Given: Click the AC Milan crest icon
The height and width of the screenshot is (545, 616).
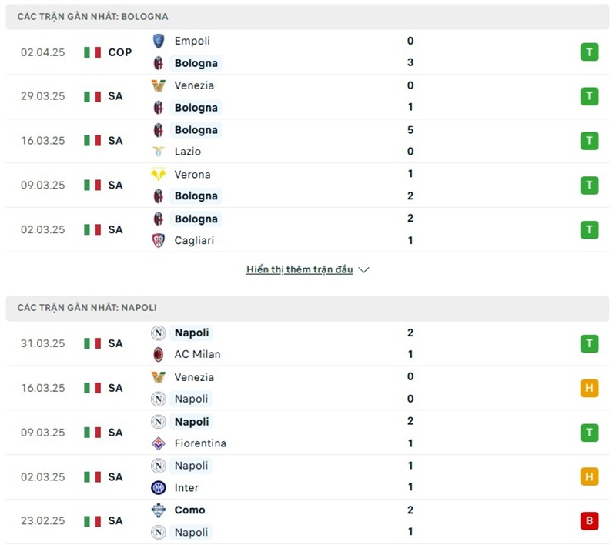Looking at the screenshot, I should 159,354.
